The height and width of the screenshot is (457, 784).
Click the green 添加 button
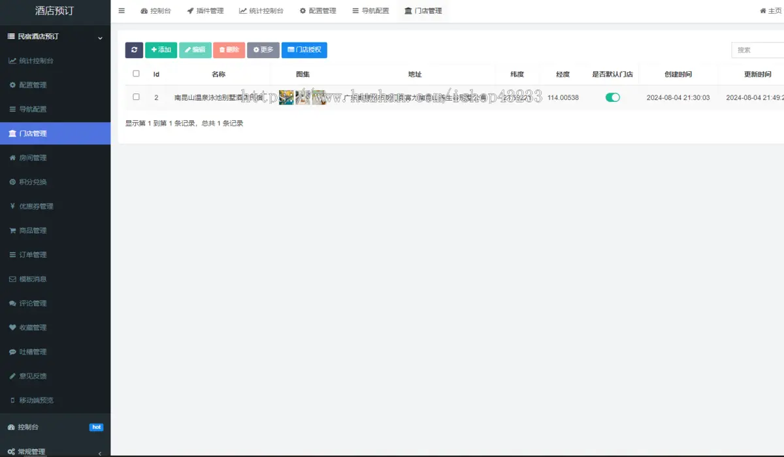pyautogui.click(x=161, y=50)
